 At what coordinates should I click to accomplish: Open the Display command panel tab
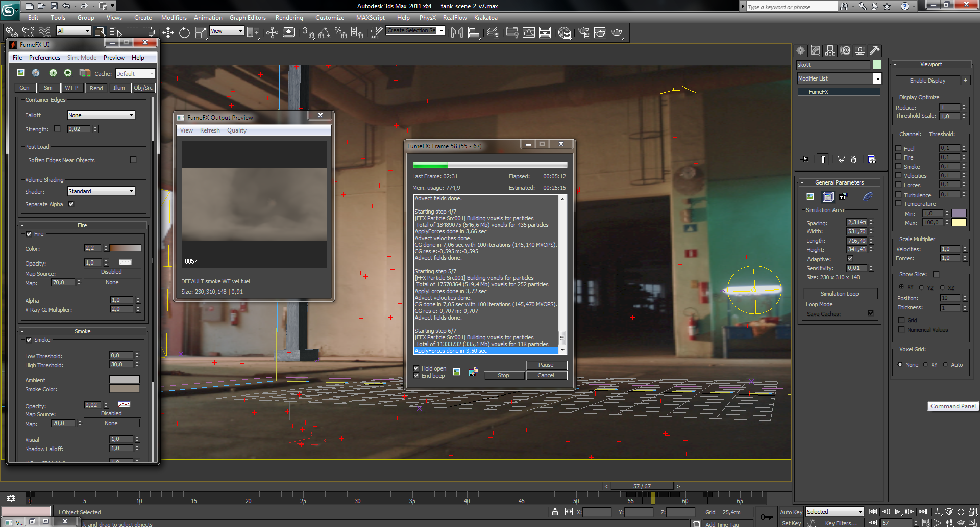860,50
